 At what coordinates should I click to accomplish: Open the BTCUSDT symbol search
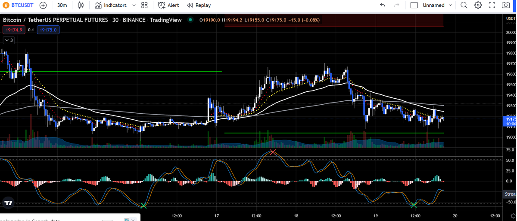click(19, 5)
